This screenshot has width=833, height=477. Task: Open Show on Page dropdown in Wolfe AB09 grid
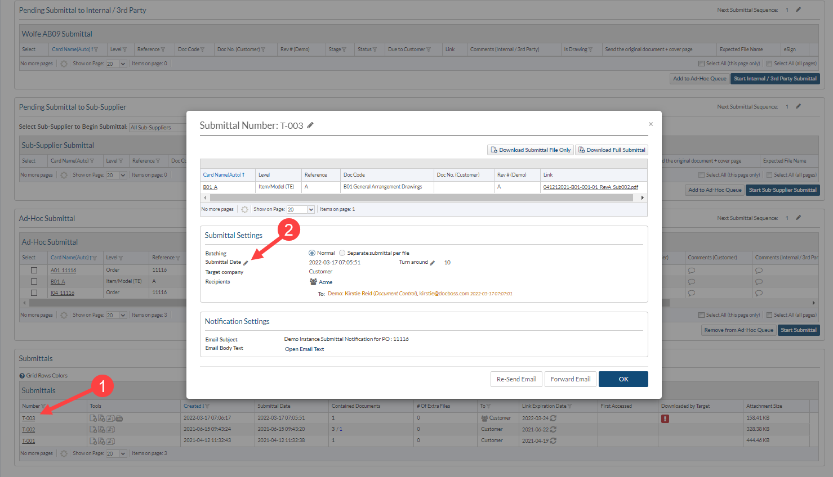[117, 64]
